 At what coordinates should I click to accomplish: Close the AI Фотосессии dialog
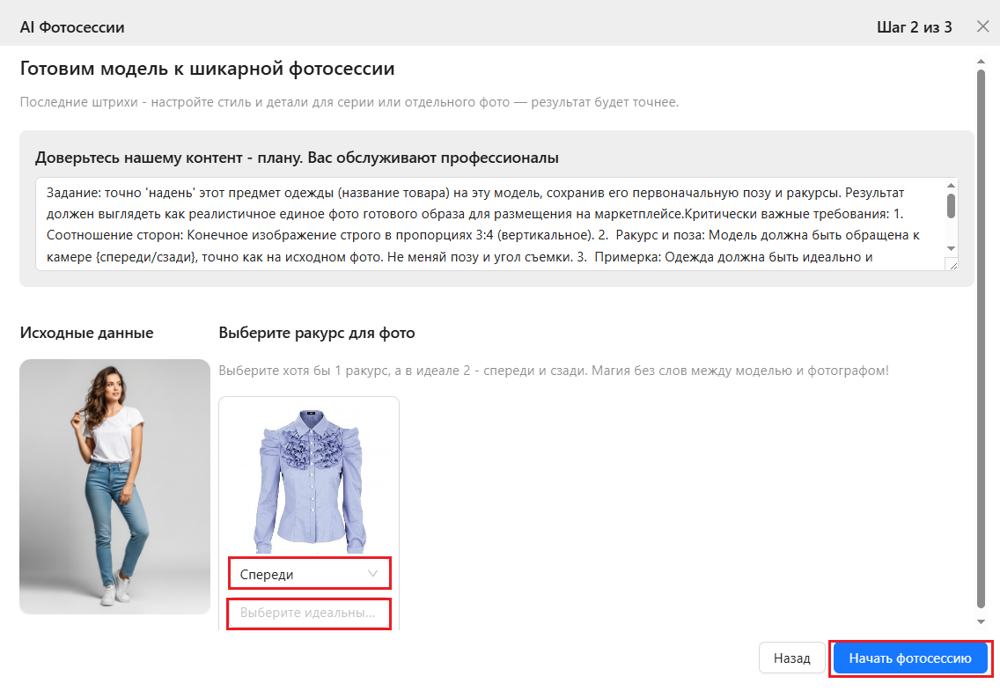click(x=983, y=26)
